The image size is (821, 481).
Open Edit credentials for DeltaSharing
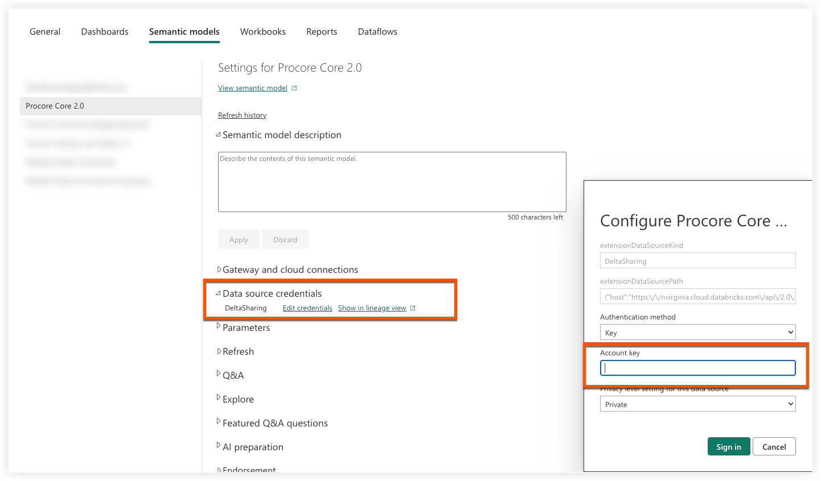(307, 308)
